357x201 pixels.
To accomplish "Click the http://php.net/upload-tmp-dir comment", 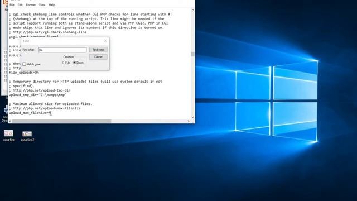I will pos(40,90).
